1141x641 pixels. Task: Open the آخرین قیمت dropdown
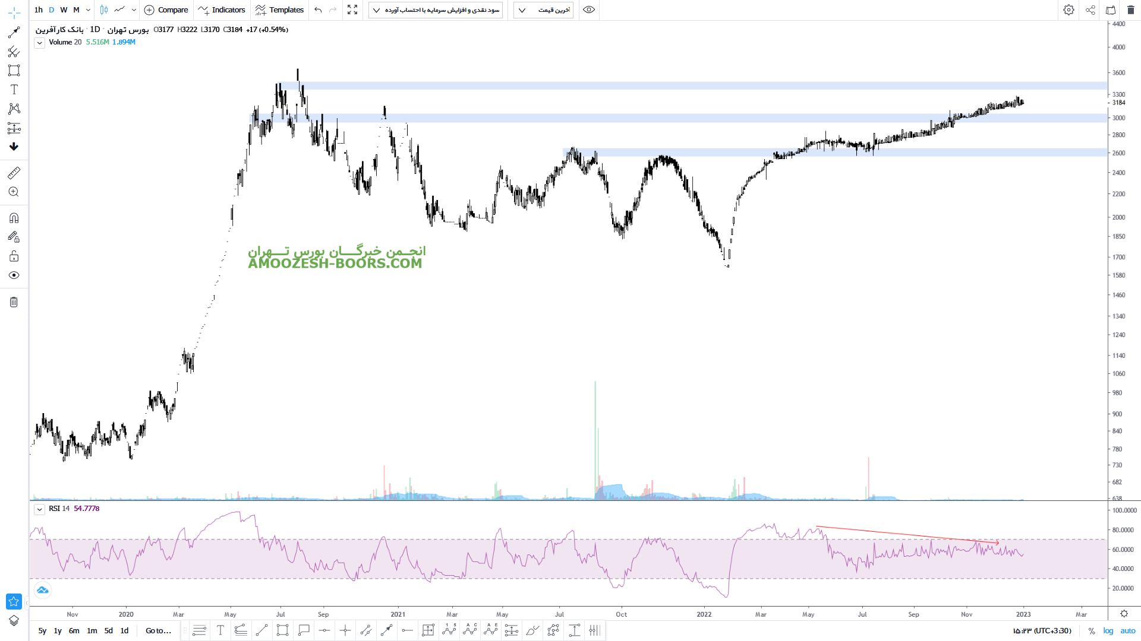click(x=543, y=10)
